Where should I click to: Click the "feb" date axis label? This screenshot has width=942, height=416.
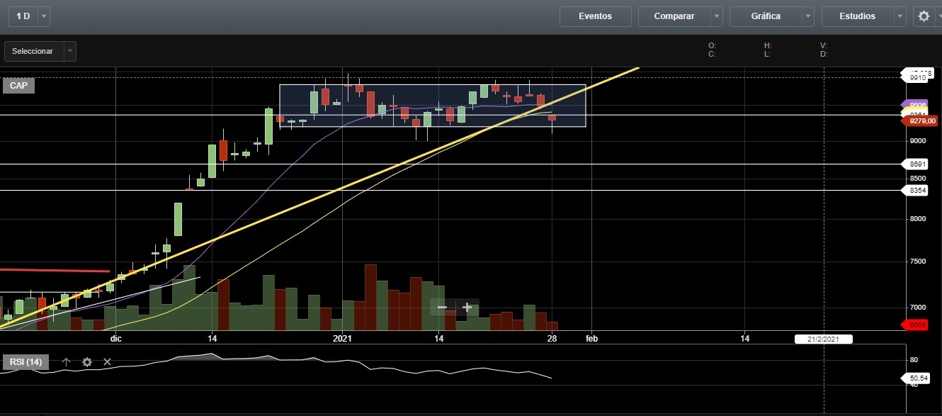point(591,339)
